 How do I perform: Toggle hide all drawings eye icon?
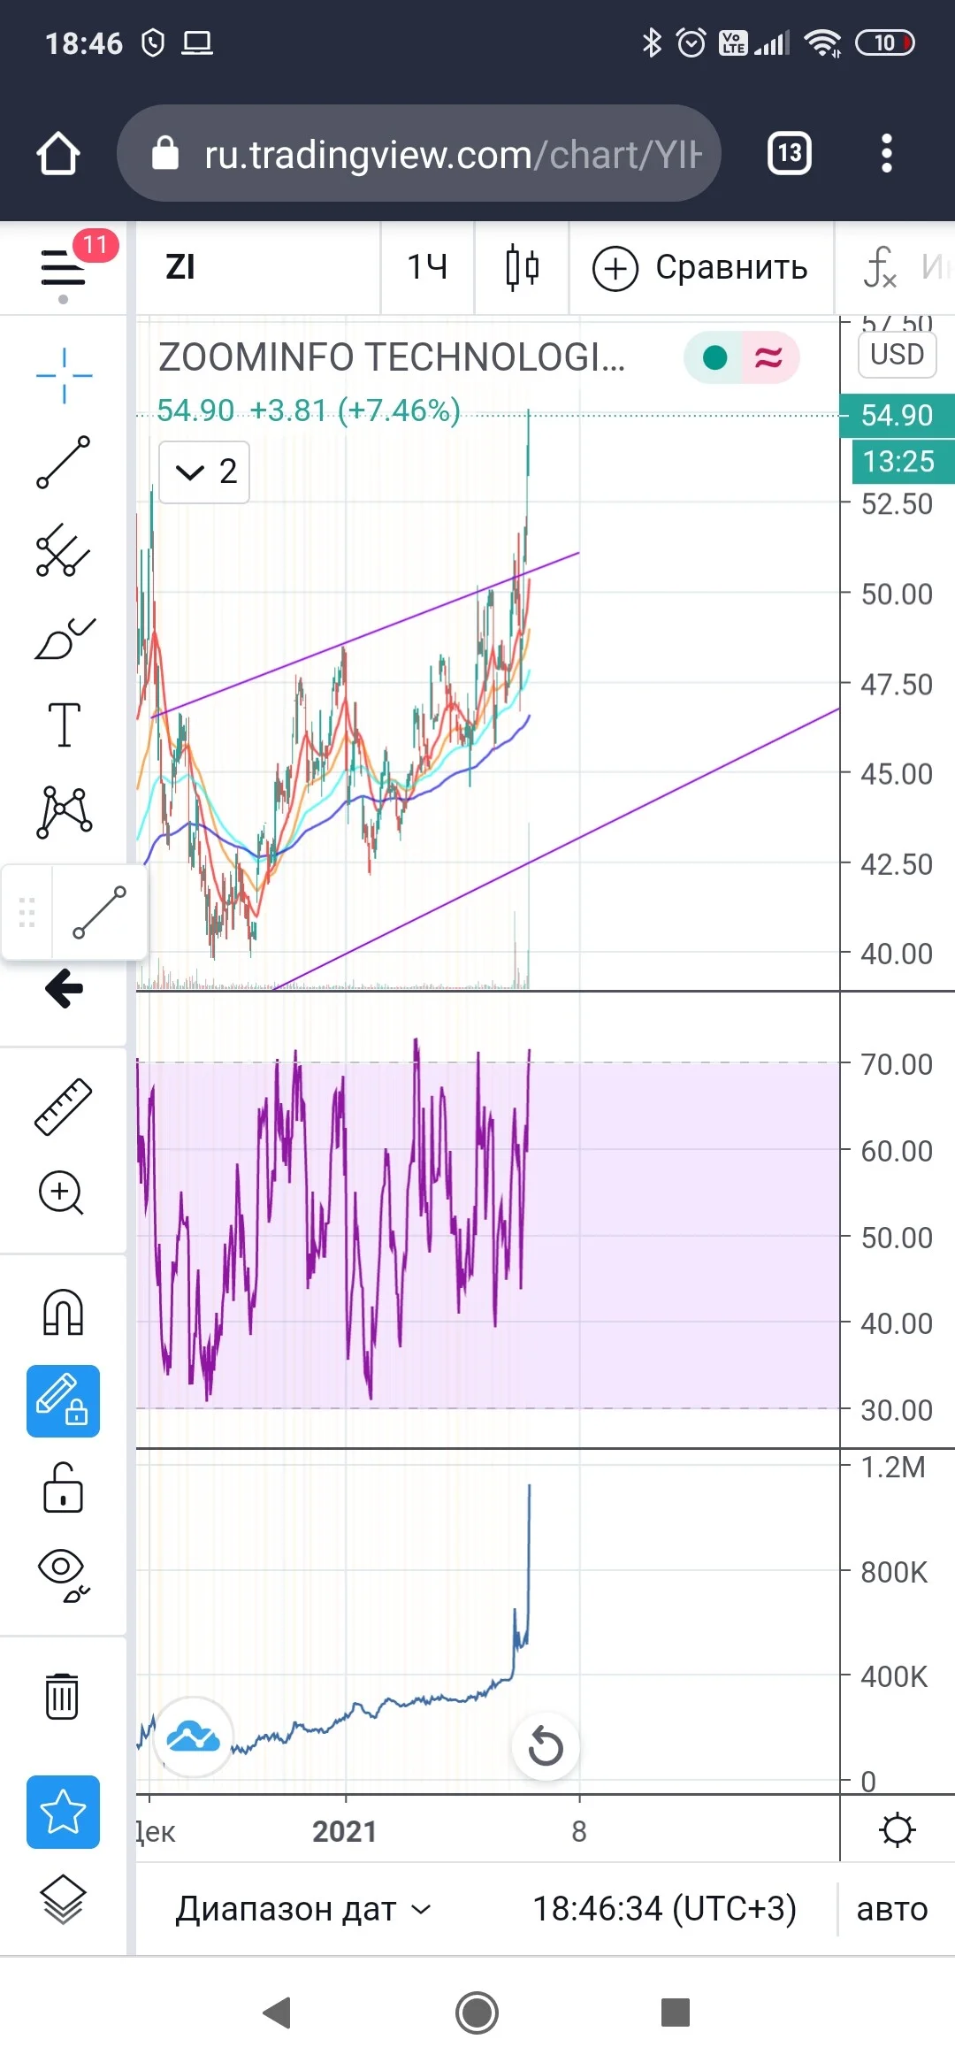(x=64, y=1575)
